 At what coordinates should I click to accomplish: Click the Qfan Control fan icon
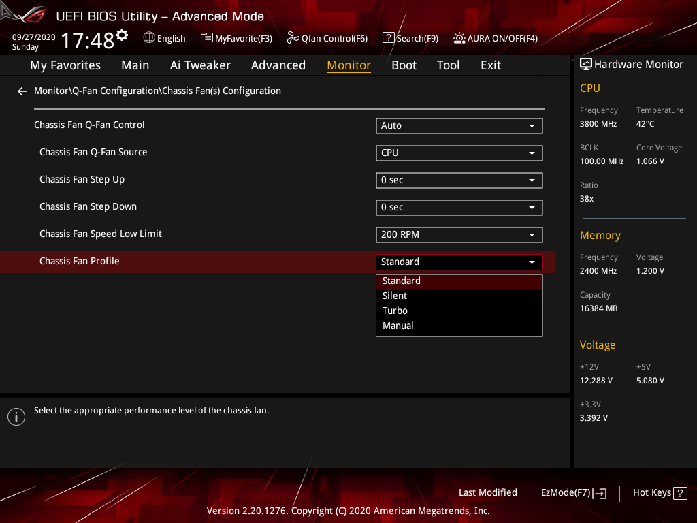click(x=293, y=38)
